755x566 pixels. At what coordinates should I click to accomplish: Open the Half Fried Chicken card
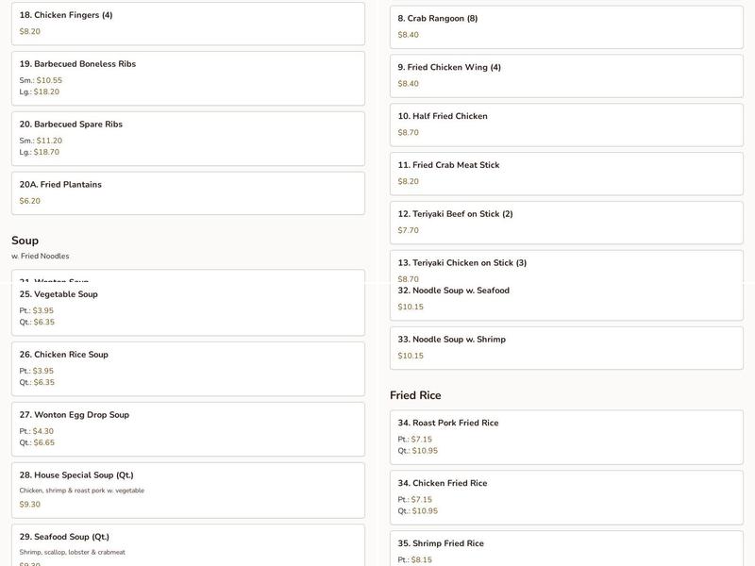tap(567, 125)
